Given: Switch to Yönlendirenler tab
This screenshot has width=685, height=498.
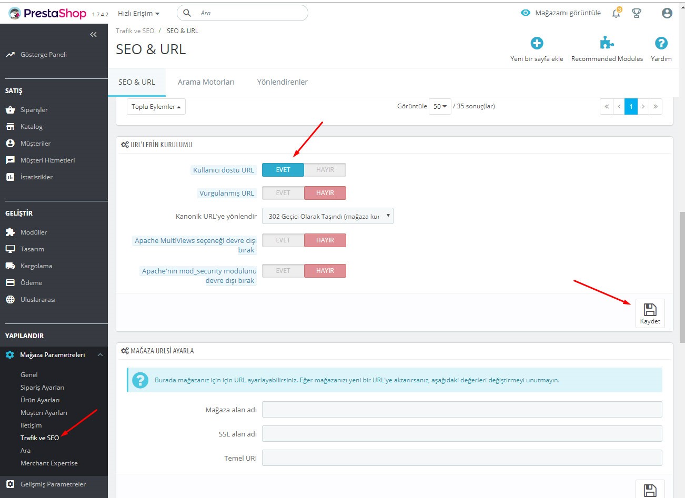Looking at the screenshot, I should (282, 82).
